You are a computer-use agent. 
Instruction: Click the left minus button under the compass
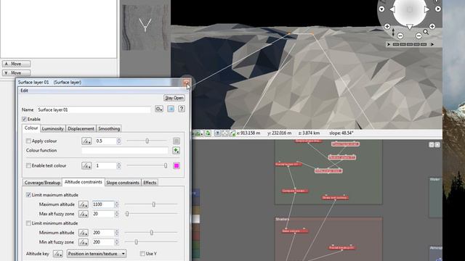[x=400, y=36]
